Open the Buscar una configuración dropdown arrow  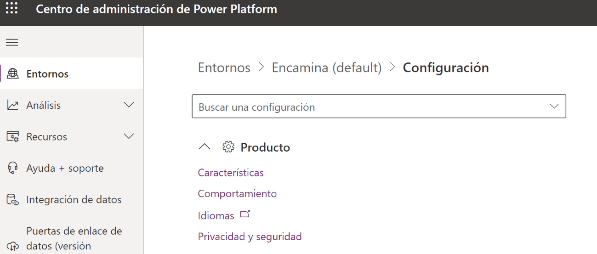555,107
